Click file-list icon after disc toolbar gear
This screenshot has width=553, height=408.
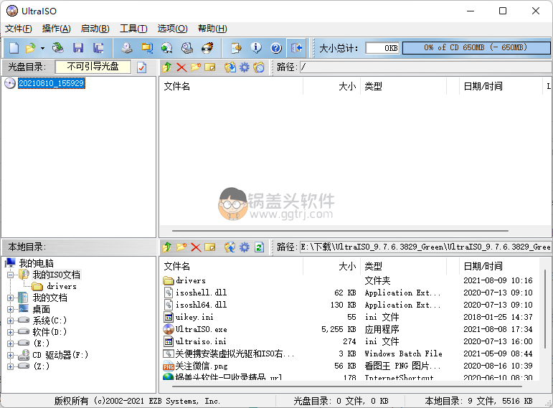coord(259,67)
